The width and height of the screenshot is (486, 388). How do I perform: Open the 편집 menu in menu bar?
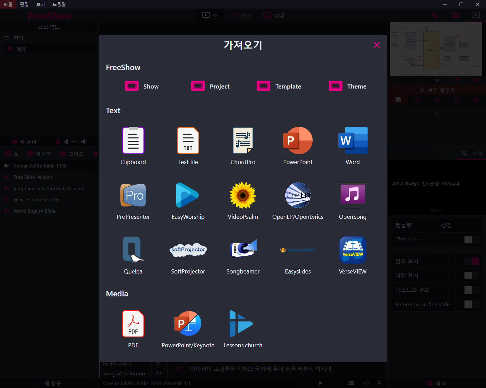[24, 4]
